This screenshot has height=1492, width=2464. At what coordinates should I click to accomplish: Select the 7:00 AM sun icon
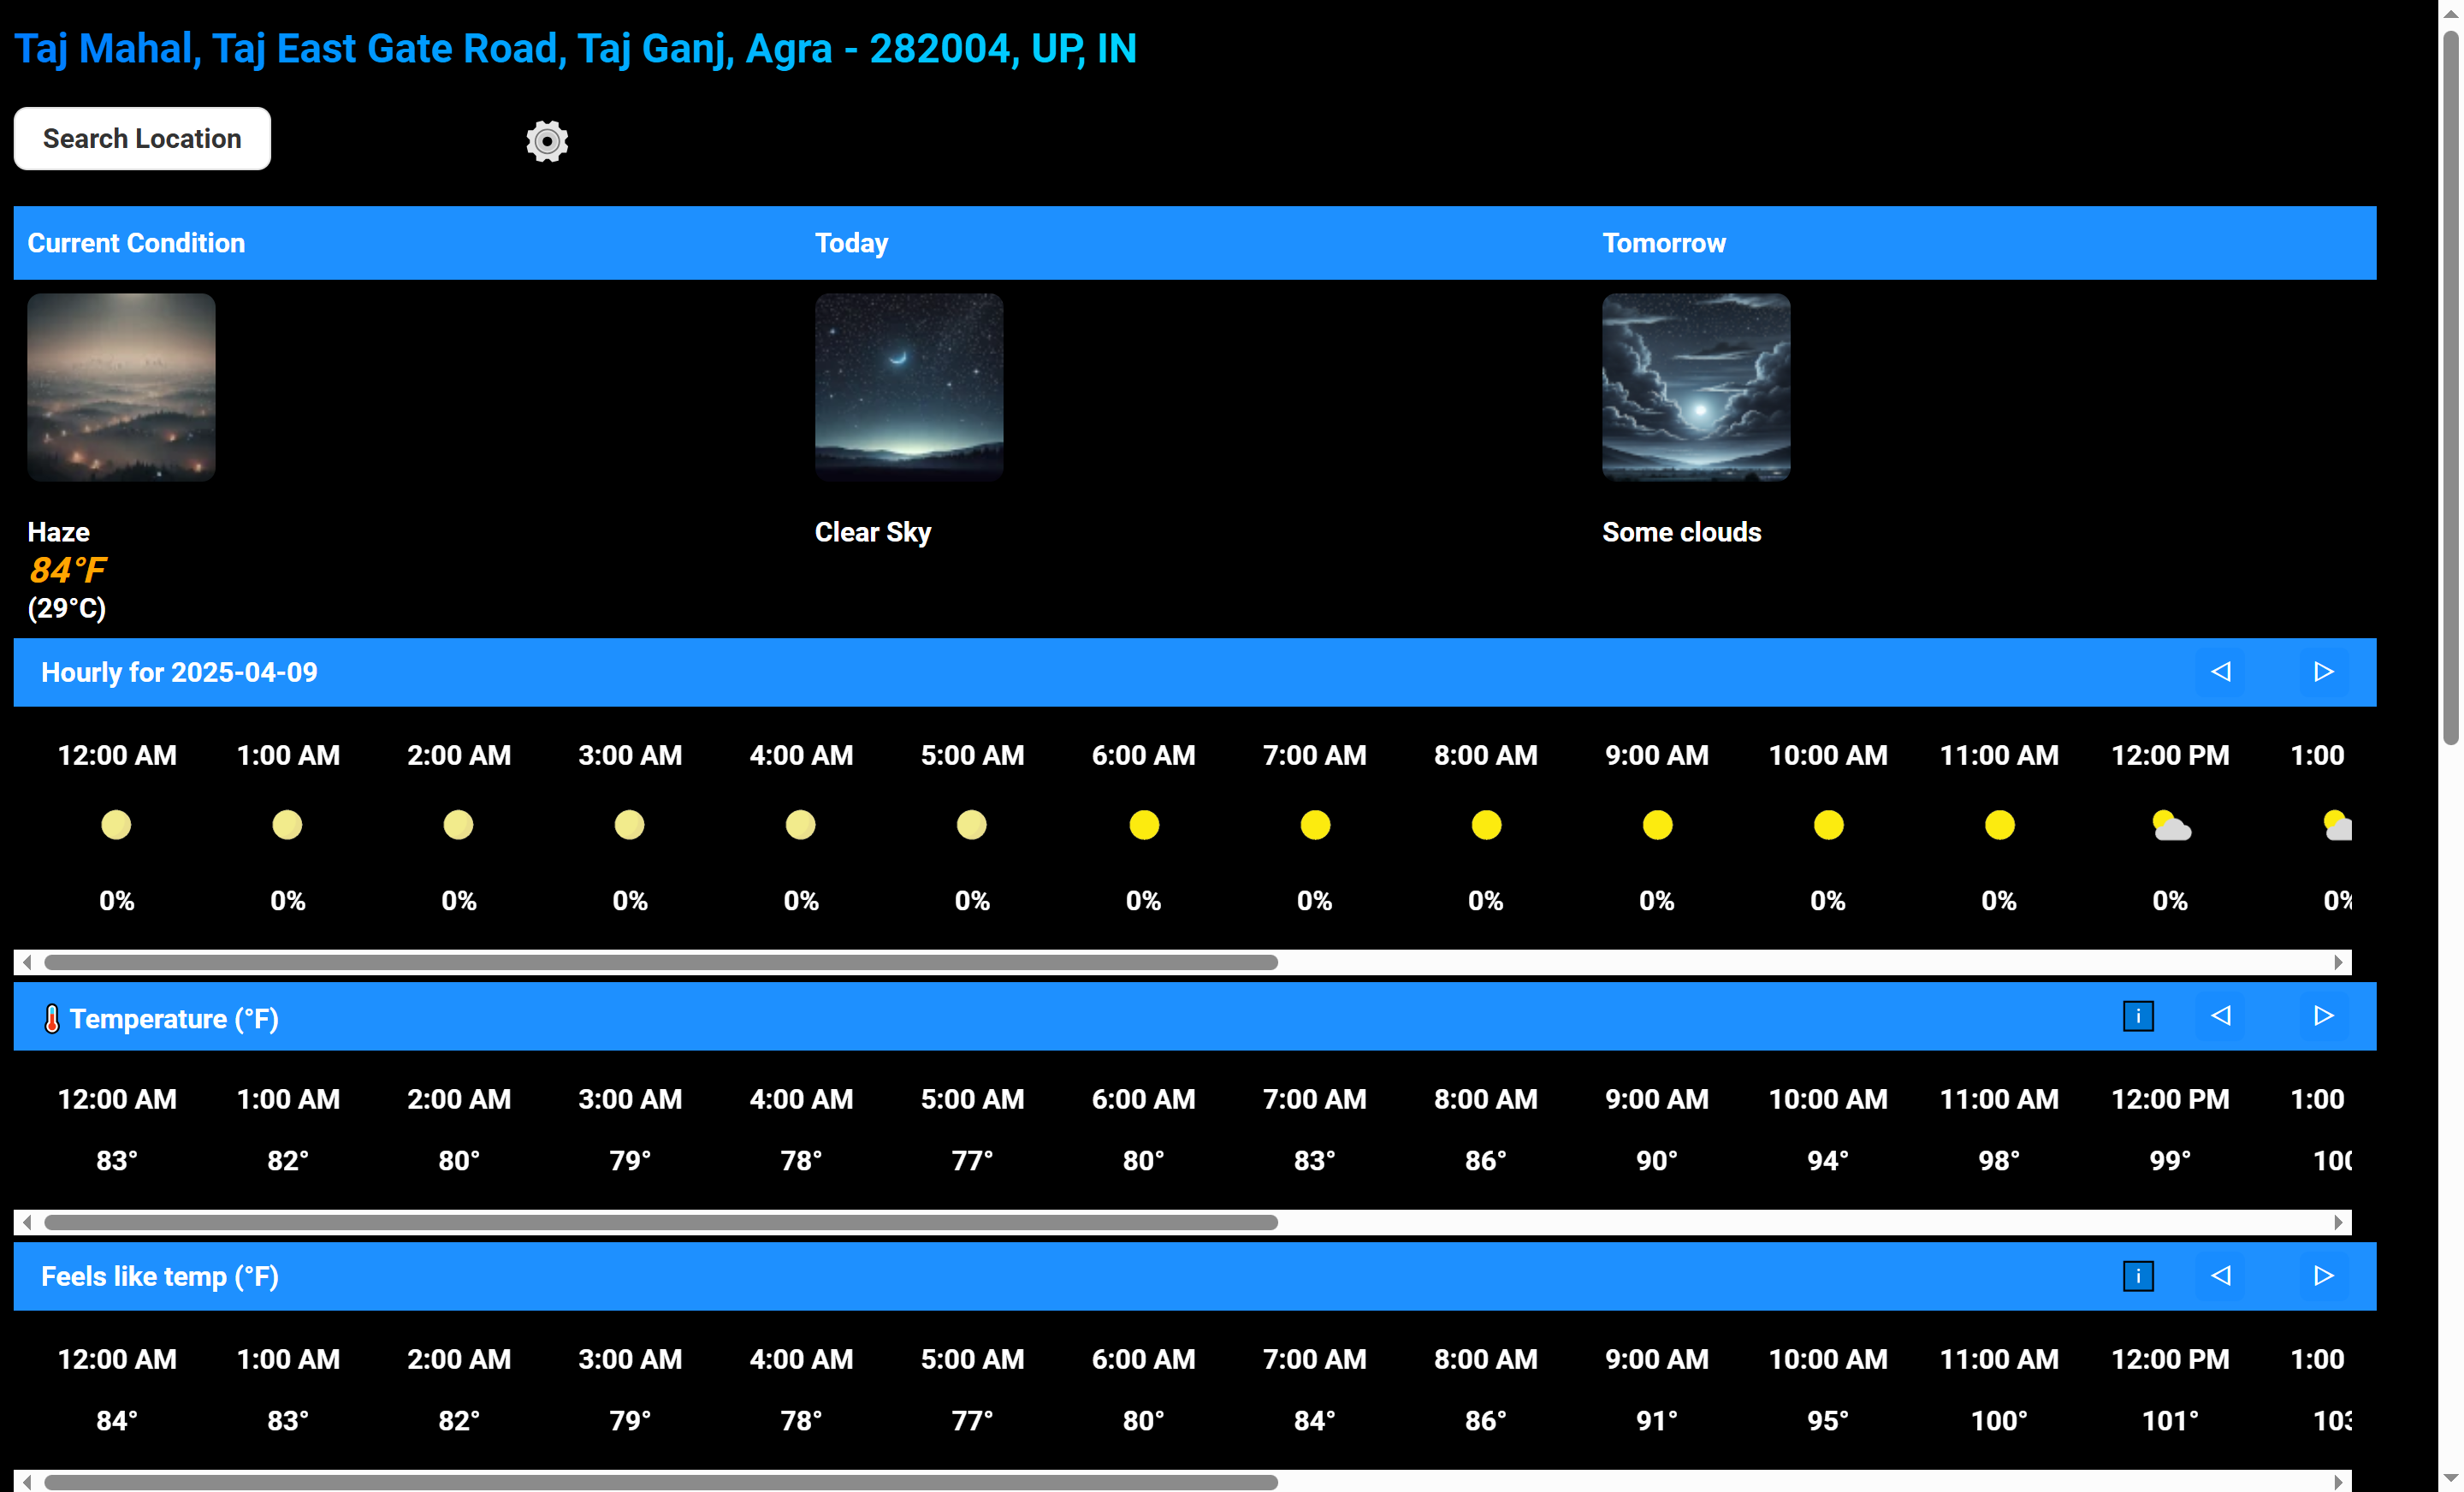pos(1315,825)
